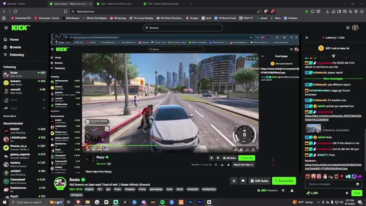
Task: Open the kick.com reyyy clip link in chat
Action: (333, 118)
